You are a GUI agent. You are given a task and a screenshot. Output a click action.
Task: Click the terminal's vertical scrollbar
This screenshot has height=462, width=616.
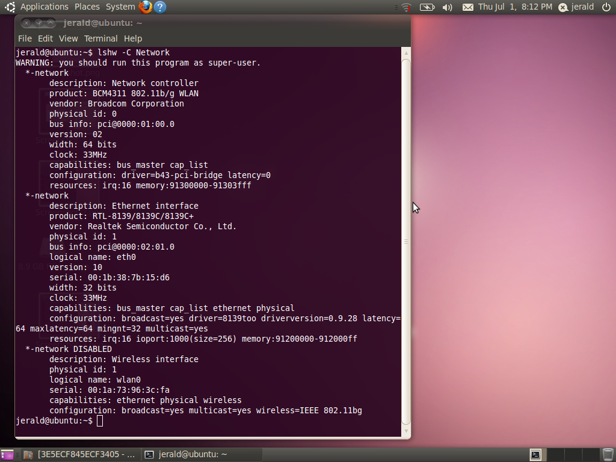point(406,241)
